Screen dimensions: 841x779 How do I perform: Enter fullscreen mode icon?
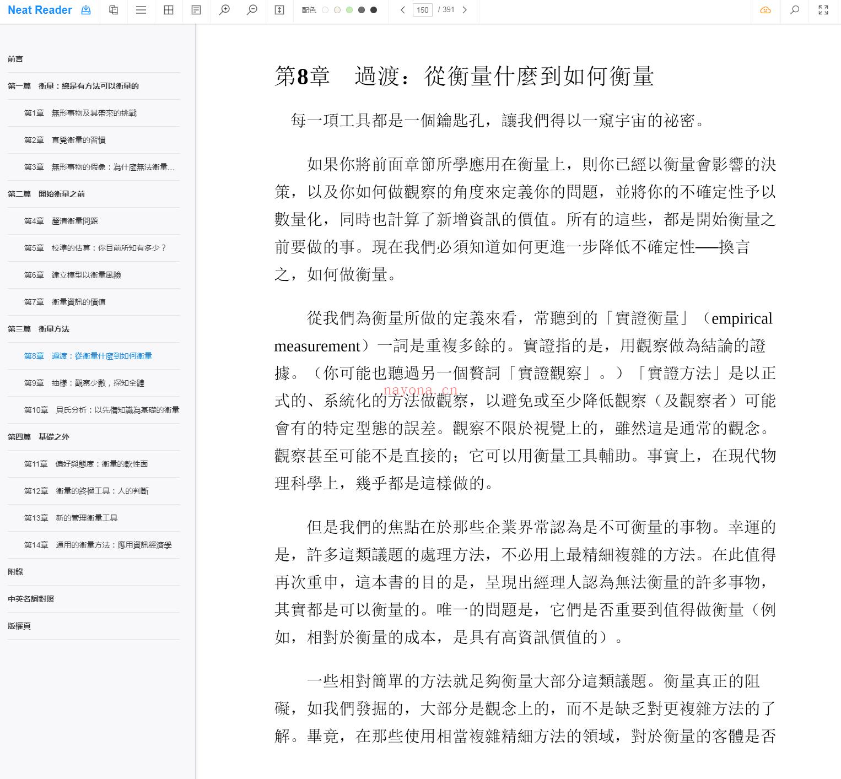pos(823,10)
